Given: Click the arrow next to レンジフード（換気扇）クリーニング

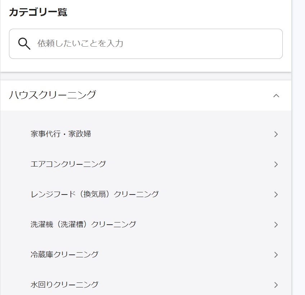Looking at the screenshot, I should coord(276,195).
